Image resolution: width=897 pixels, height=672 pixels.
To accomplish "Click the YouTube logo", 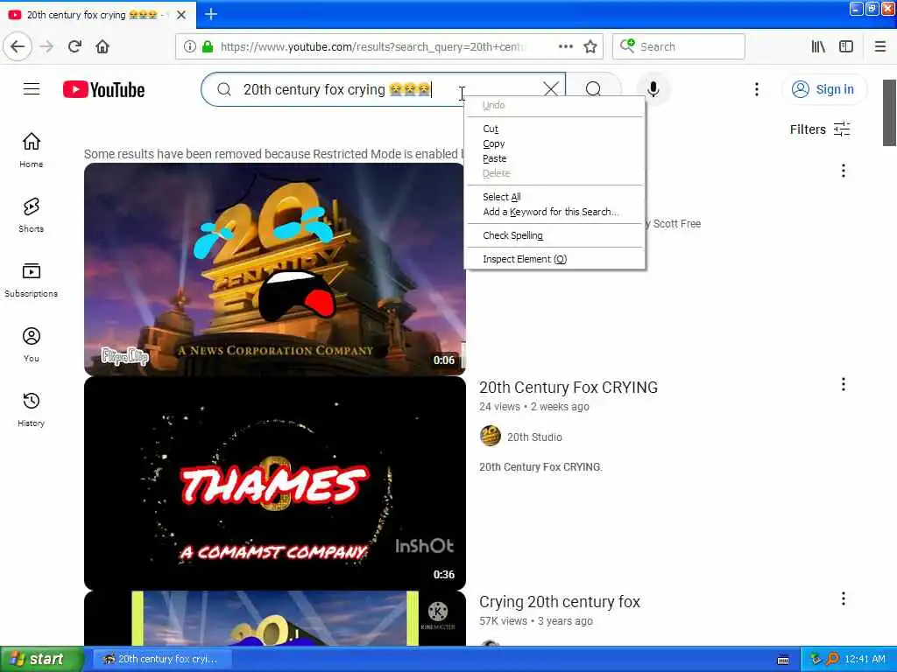I will click(x=104, y=90).
